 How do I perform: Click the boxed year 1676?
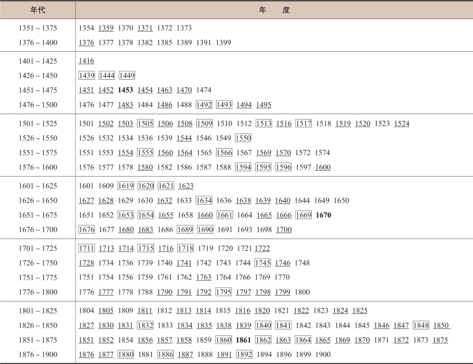(x=87, y=230)
